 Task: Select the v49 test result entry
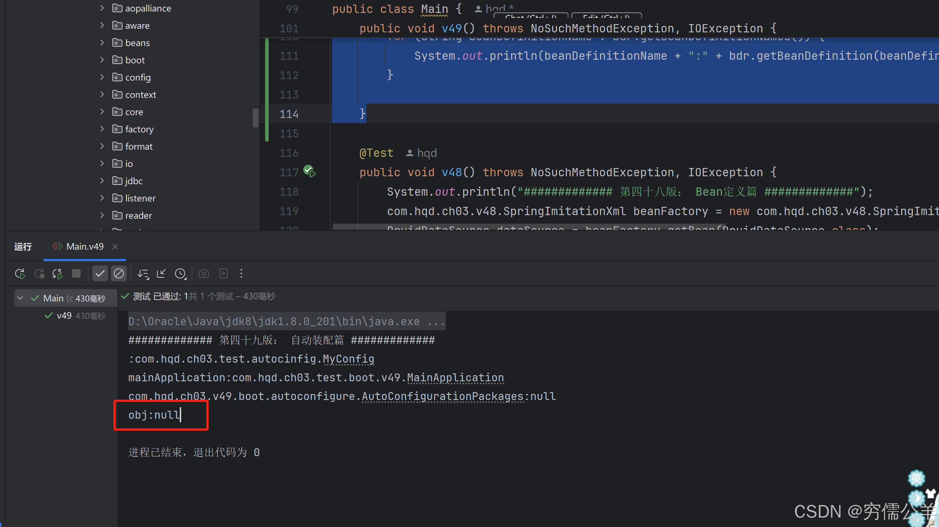point(64,315)
